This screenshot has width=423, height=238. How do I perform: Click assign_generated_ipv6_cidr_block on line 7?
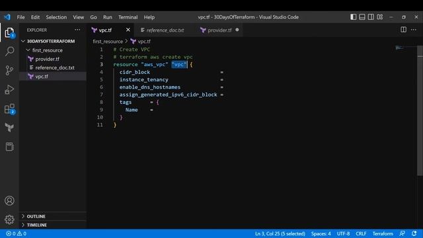point(168,95)
